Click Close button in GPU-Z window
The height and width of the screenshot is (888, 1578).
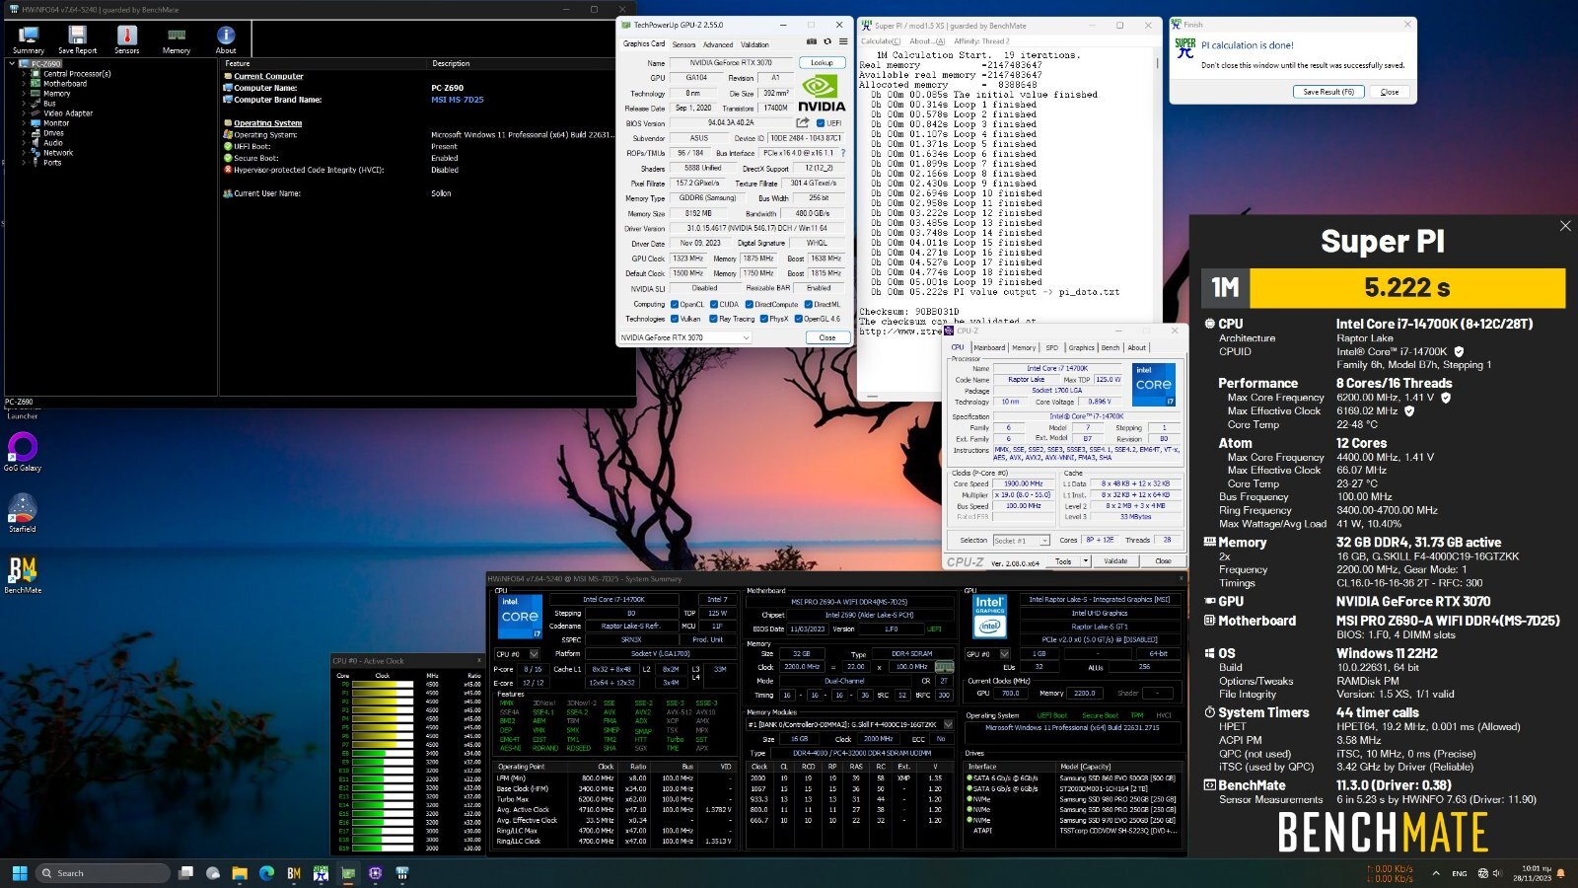[826, 337]
